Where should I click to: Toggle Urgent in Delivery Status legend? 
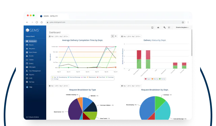[x=148, y=79]
